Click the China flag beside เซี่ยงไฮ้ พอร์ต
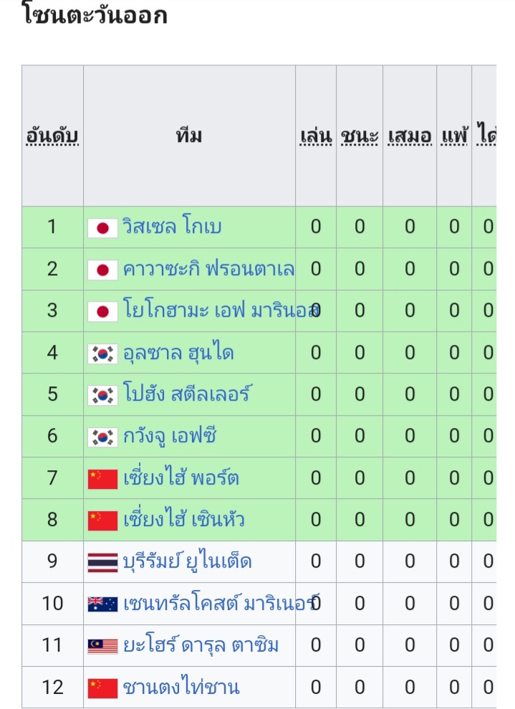 coord(102,480)
